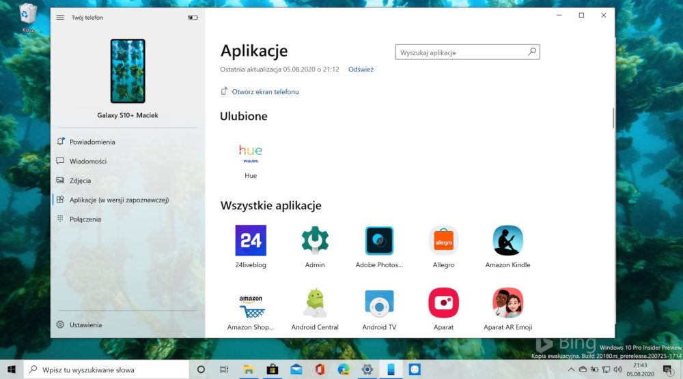683x379 pixels.
Task: Open Adobe Photoshop app icon
Action: [x=379, y=247]
